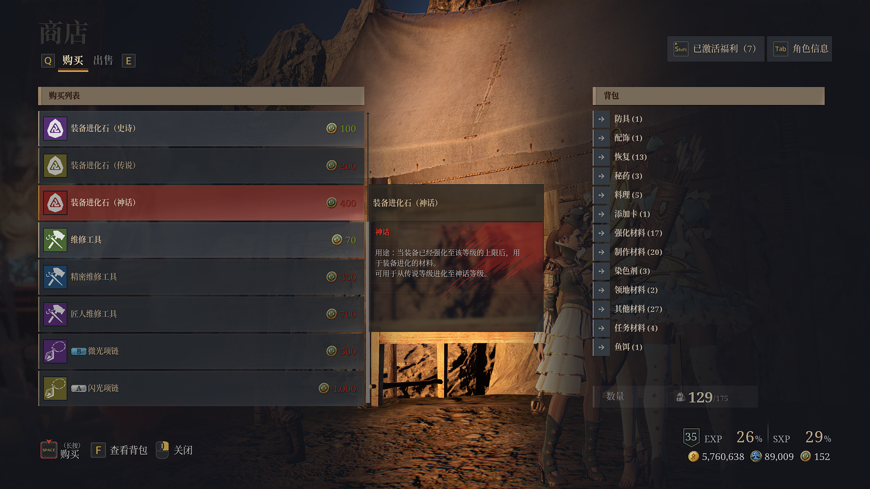870x489 pixels.
Task: Click 查看背包 button
Action: (x=120, y=450)
